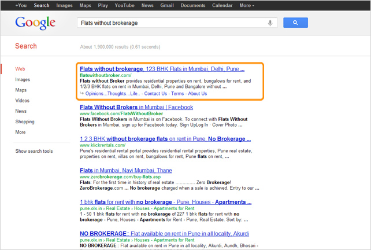Click 'Pune's residential rental portal' snippet text
This screenshot has height=250, width=371.
point(166,153)
